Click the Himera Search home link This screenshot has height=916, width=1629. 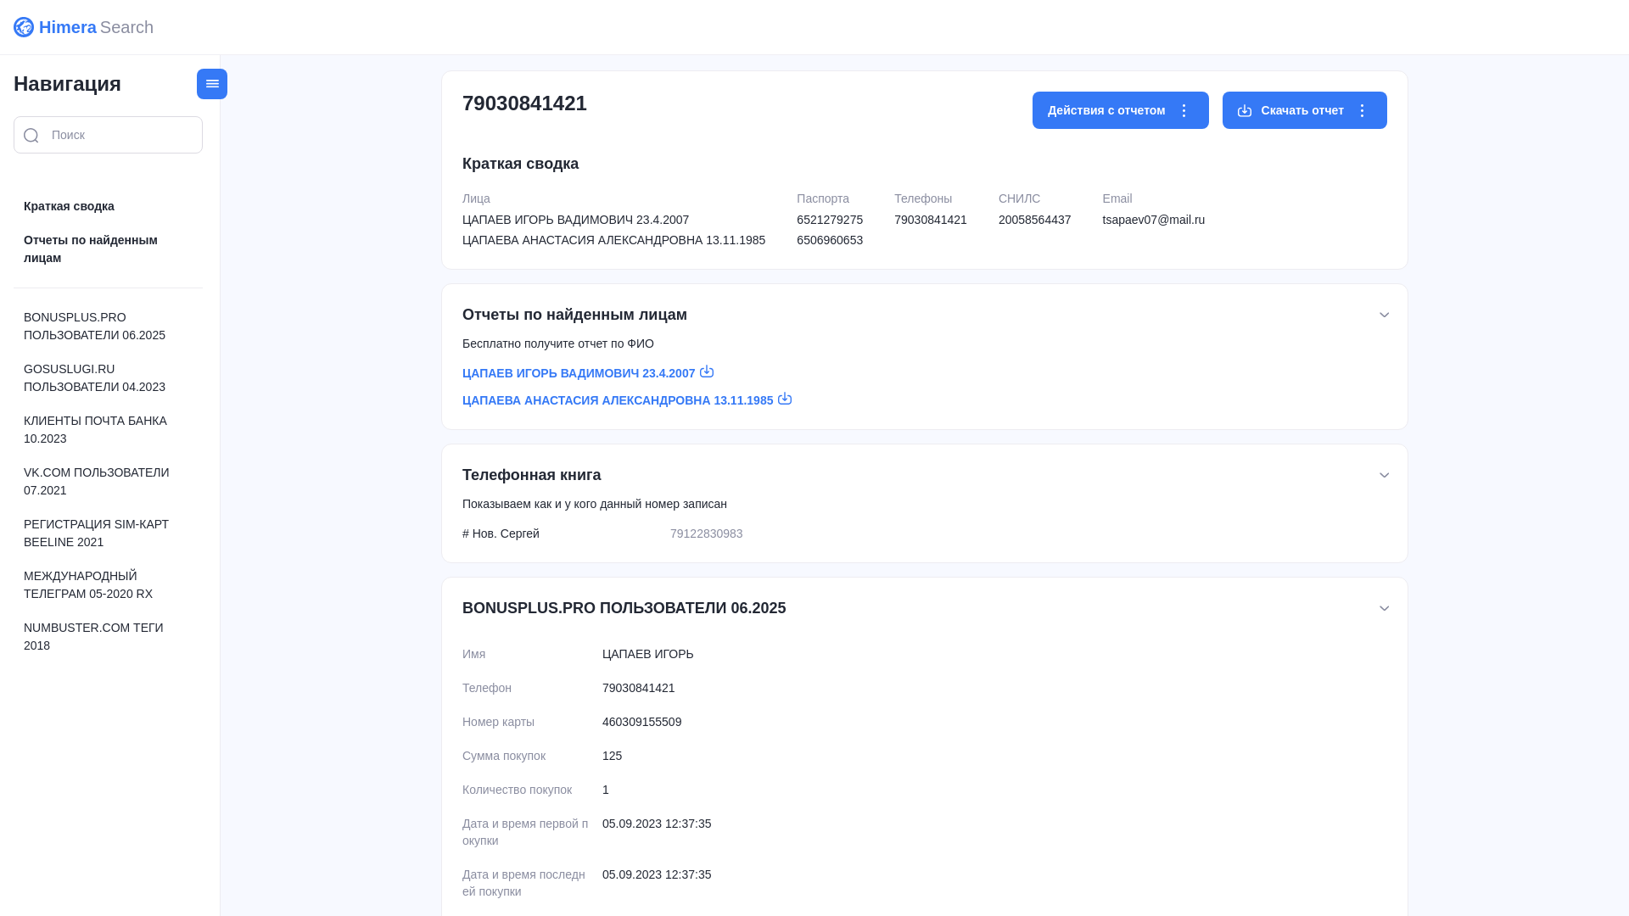83,27
